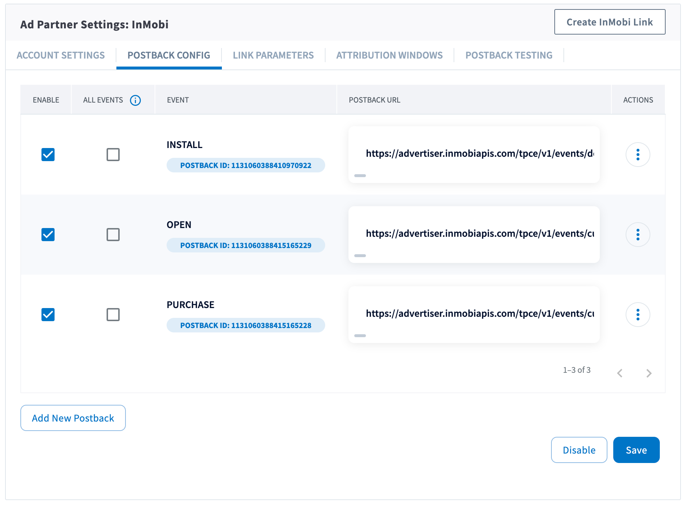Click the All Events info icon
The height and width of the screenshot is (507, 686).
point(135,100)
